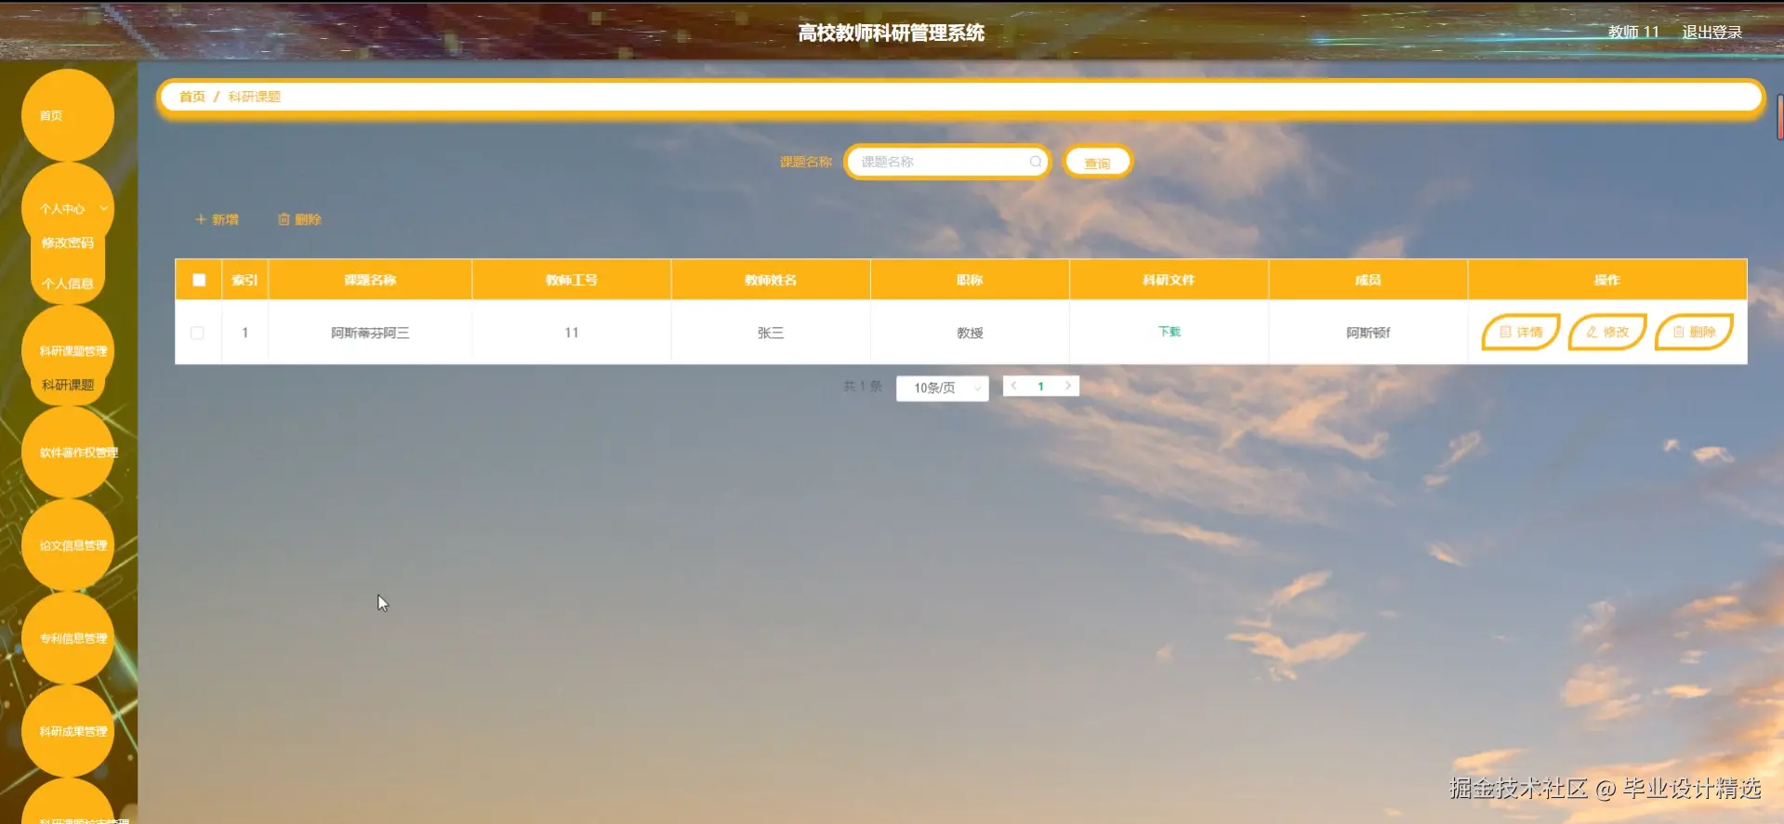
Task: Toggle the select-all header checkbox
Action: click(x=199, y=280)
